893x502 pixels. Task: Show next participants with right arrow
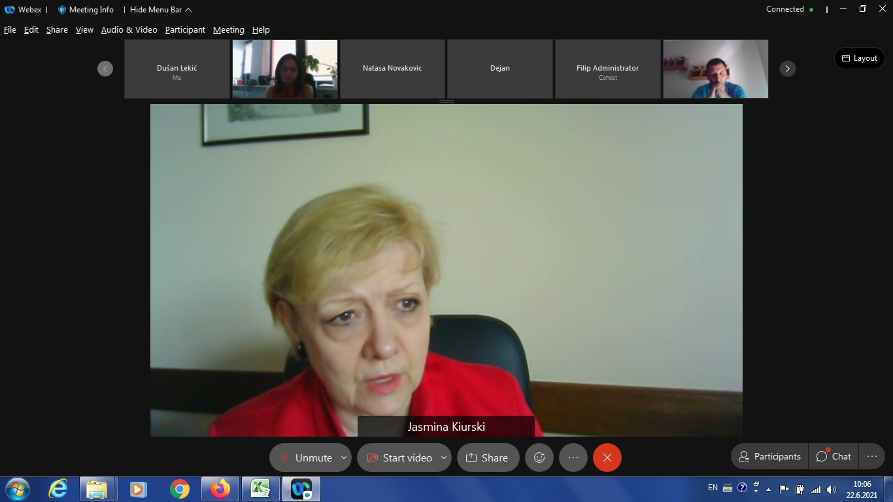point(788,69)
